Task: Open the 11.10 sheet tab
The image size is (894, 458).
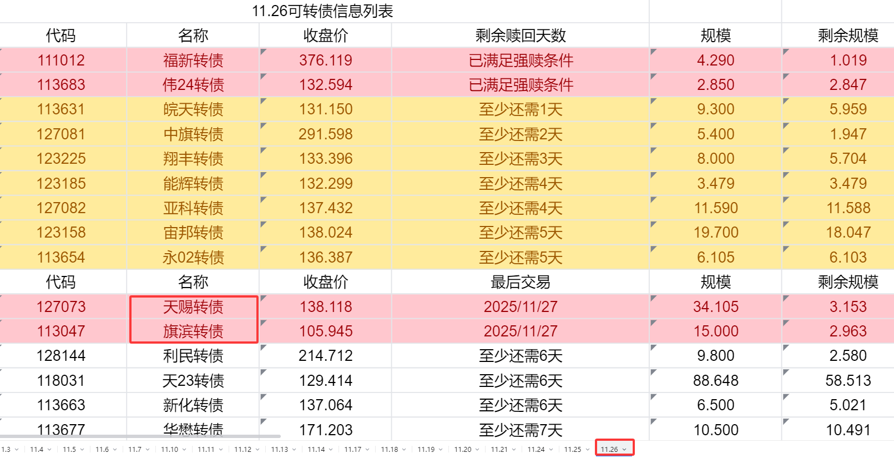Action: point(170,449)
